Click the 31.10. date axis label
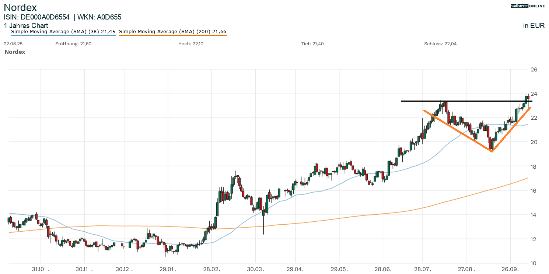Image resolution: width=549 pixels, height=274 pixels. click(x=41, y=269)
